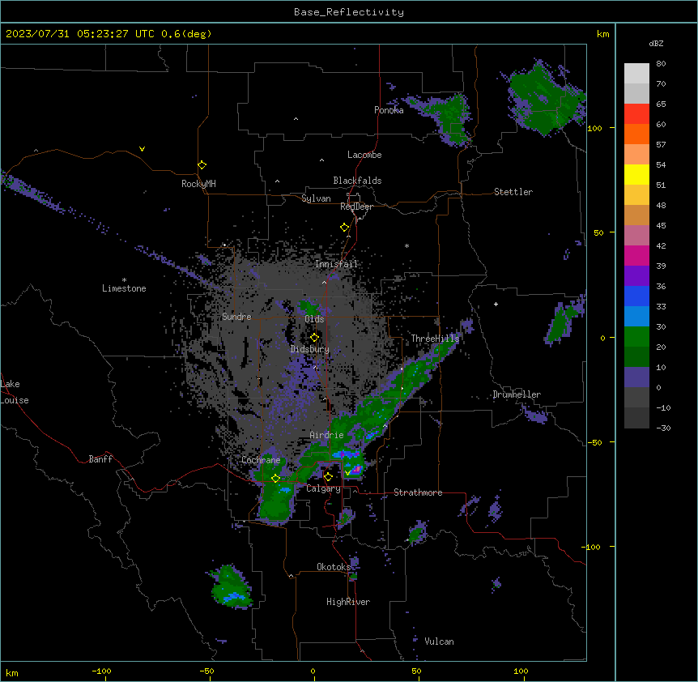Click the ThreeHills city label
The image size is (698, 682).
point(435,339)
